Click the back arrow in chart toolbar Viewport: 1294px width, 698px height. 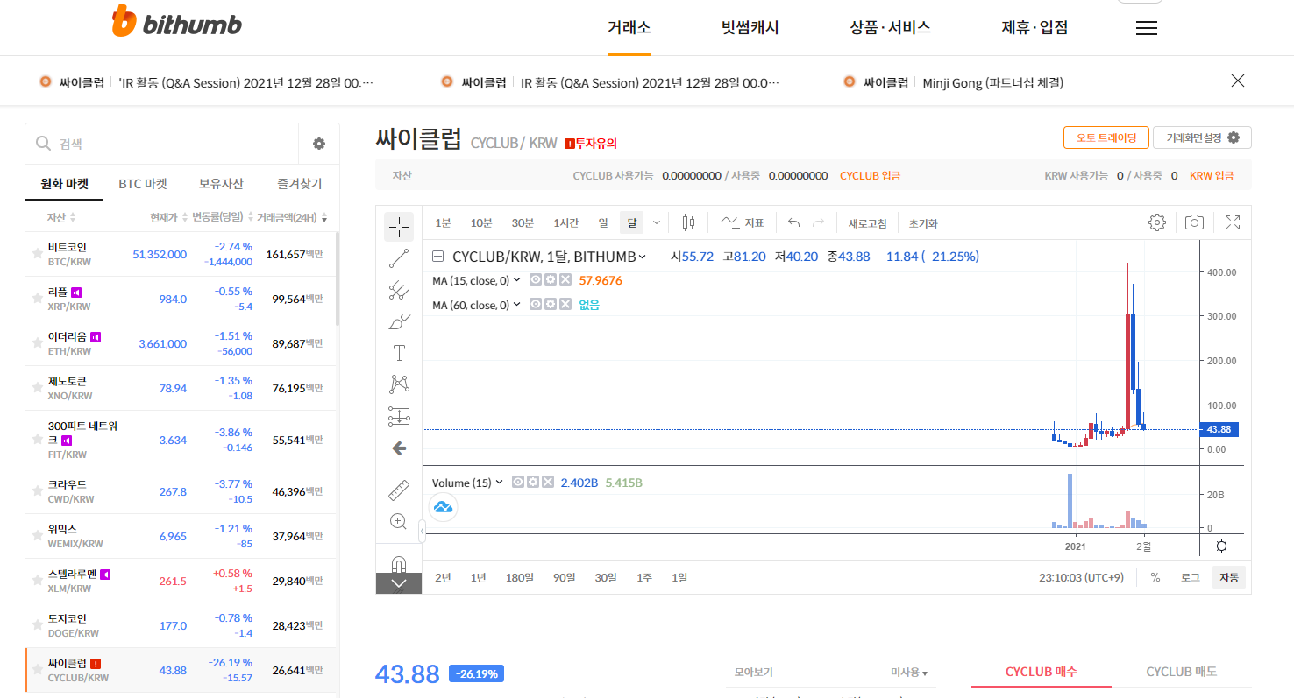pyautogui.click(x=399, y=448)
